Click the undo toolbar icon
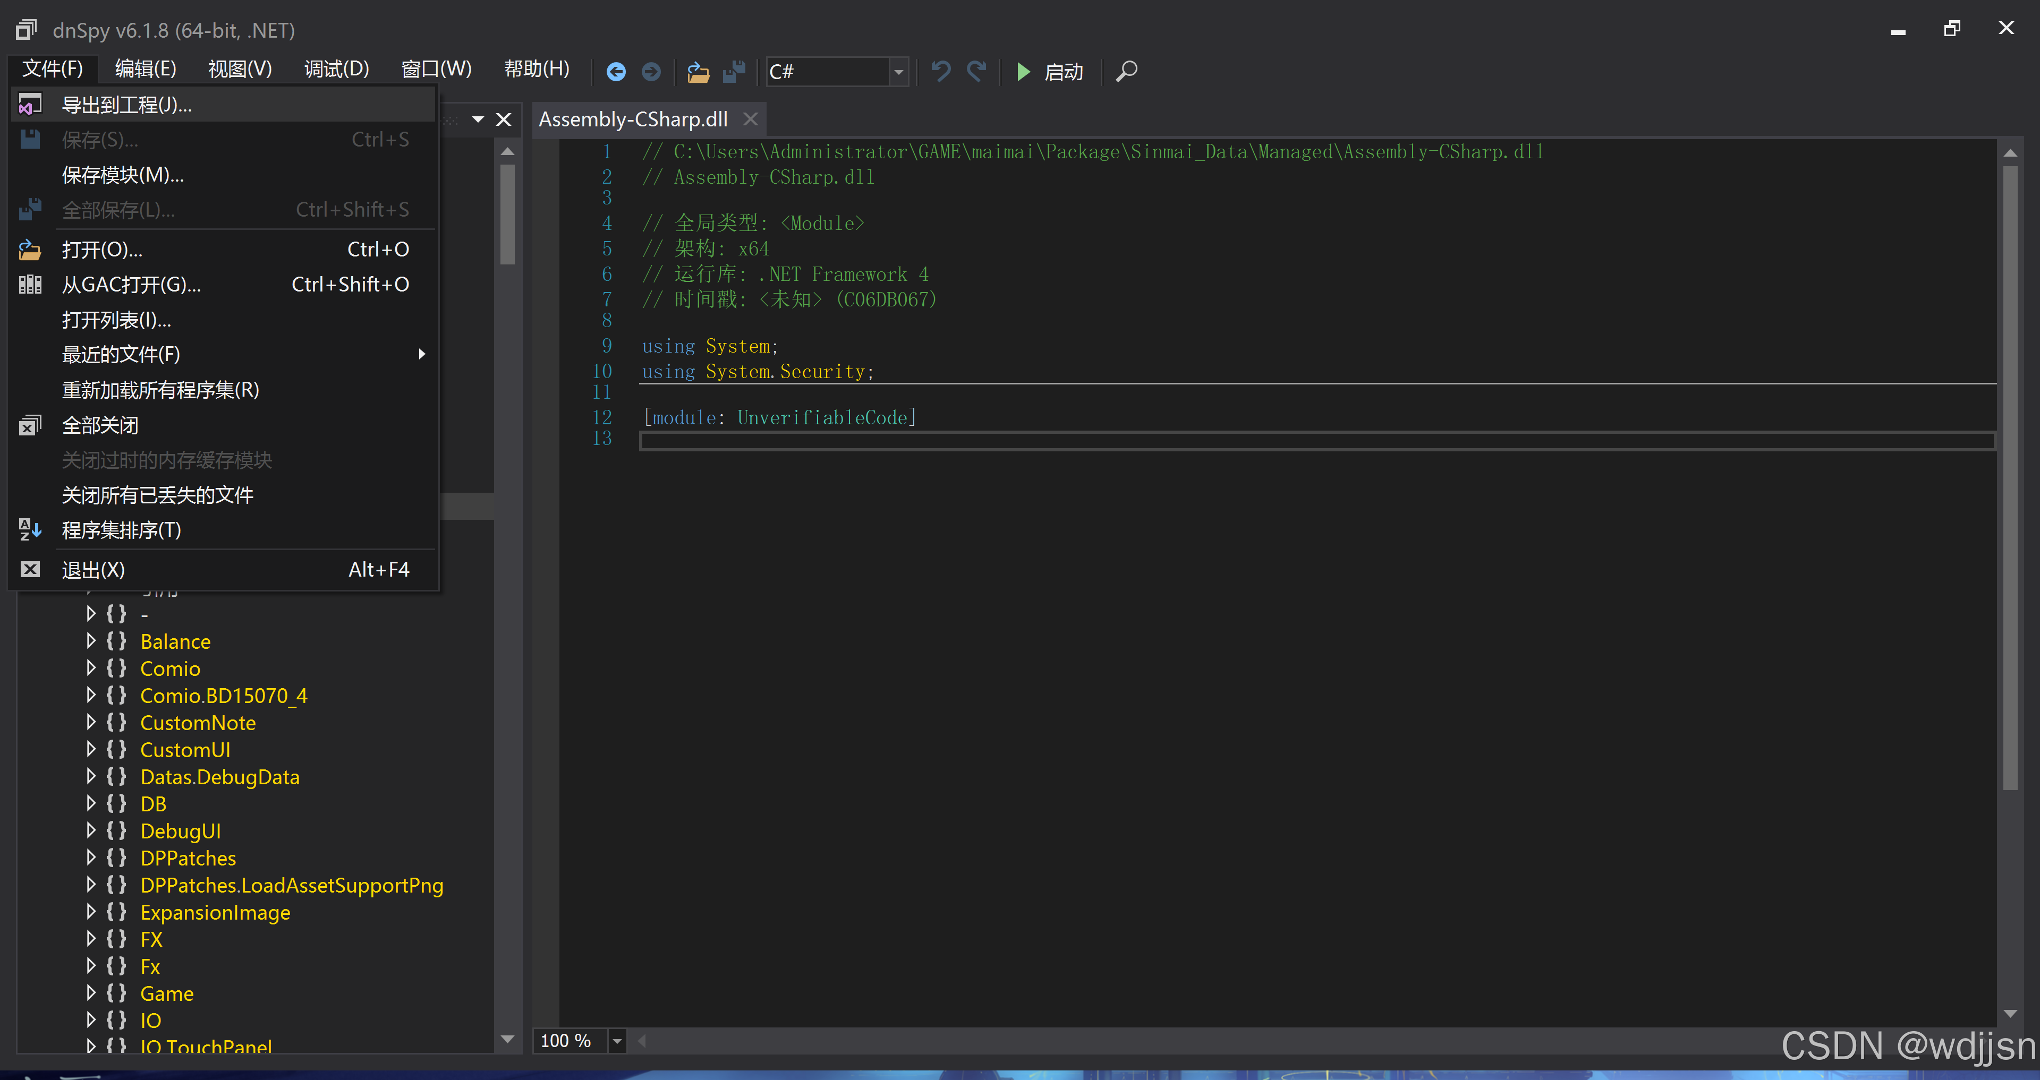The width and height of the screenshot is (2040, 1080). pyautogui.click(x=940, y=72)
